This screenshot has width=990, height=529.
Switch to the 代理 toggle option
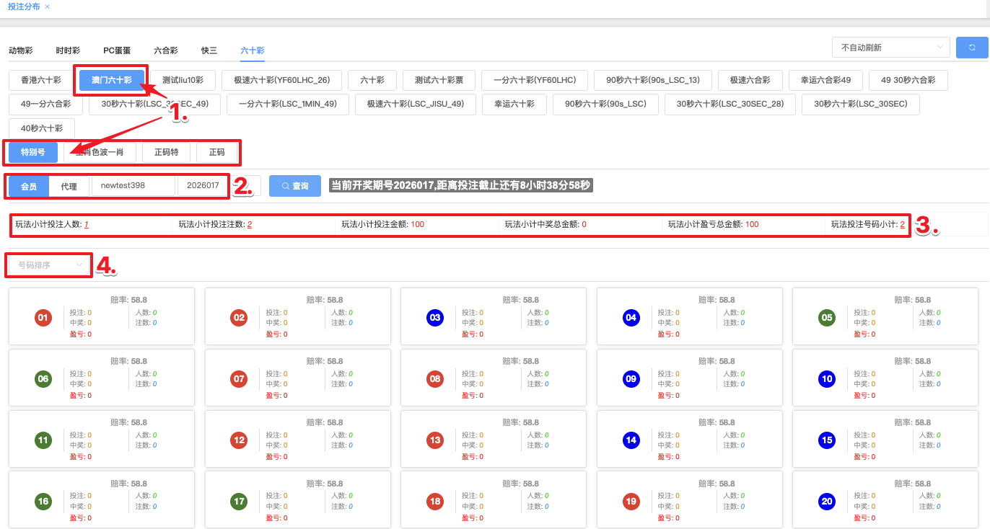pyautogui.click(x=69, y=186)
